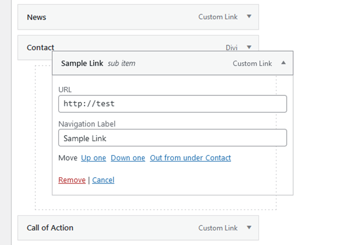This screenshot has width=350, height=245.
Task: Expand the Contact menu item arrow
Action: click(x=249, y=47)
